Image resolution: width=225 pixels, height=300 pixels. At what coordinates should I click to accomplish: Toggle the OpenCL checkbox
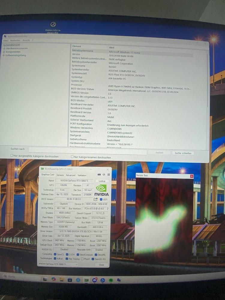coord(55,254)
